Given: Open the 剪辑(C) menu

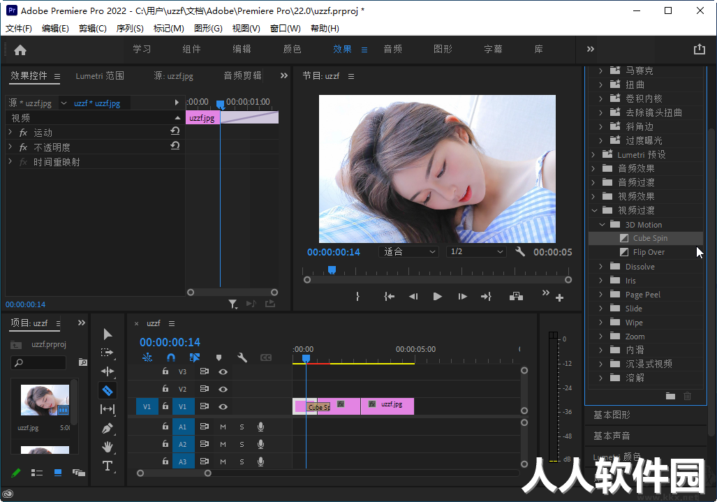Looking at the screenshot, I should click(x=92, y=29).
